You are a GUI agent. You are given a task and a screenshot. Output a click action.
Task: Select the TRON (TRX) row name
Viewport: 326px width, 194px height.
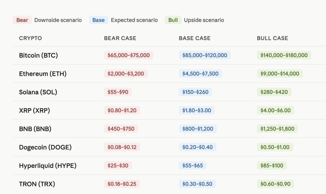click(x=37, y=184)
